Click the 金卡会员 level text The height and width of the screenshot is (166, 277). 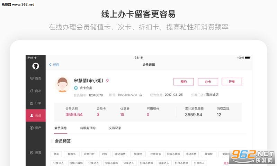[x=86, y=88]
